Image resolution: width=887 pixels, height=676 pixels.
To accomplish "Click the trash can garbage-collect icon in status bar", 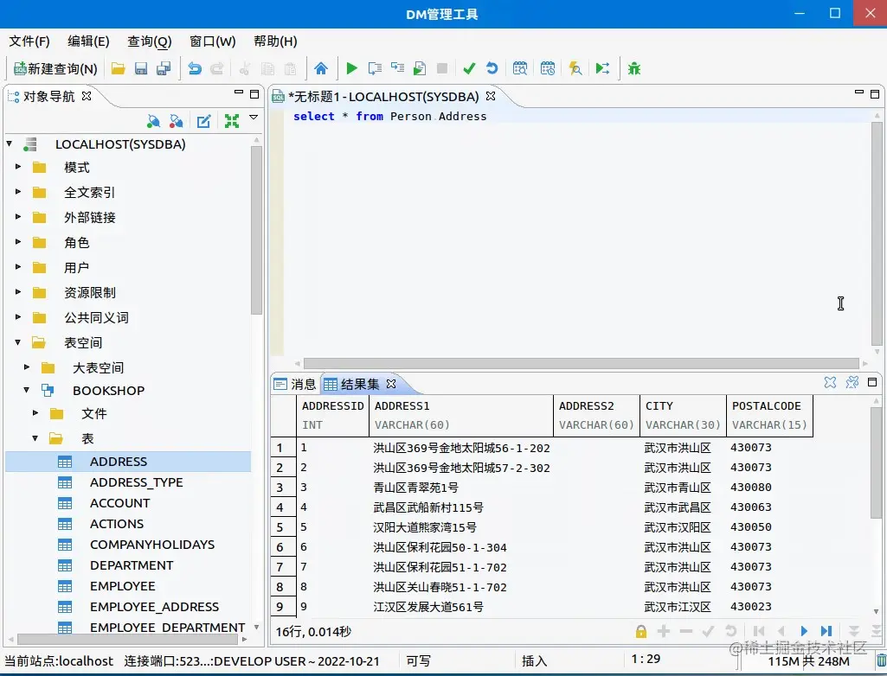I will [x=881, y=660].
